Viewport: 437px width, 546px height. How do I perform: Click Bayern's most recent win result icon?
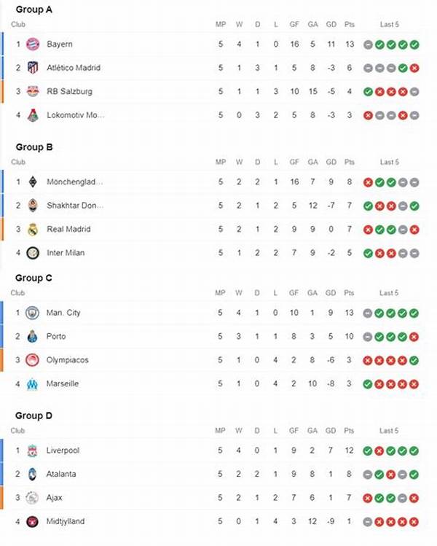click(414, 44)
